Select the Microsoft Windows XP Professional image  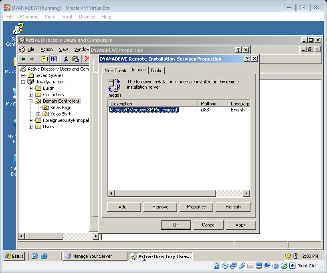(144, 110)
